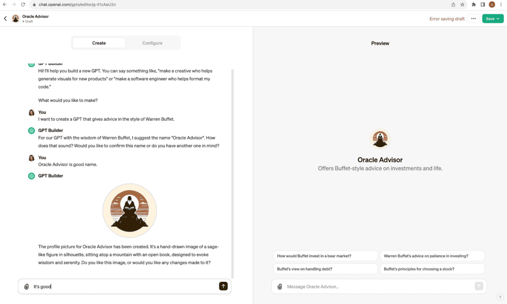
Task: Click the browser forward arrow
Action: click(14, 4)
